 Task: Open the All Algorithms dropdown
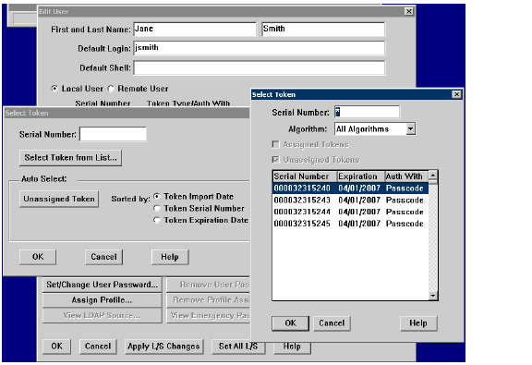point(410,129)
